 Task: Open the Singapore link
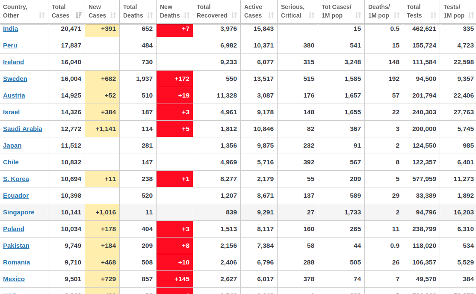[18, 212]
